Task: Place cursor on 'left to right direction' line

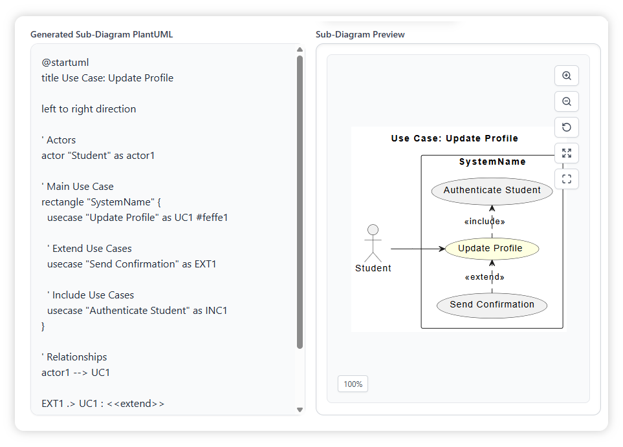Action: click(x=89, y=109)
